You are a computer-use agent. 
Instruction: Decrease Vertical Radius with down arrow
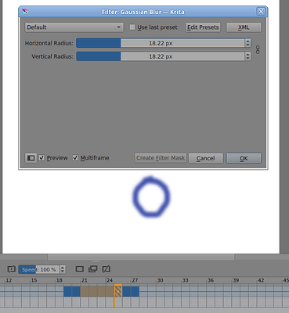[247, 59]
